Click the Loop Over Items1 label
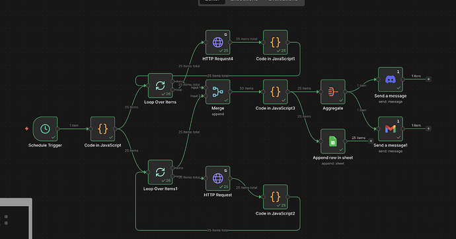This screenshot has height=239, width=456. pyautogui.click(x=160, y=189)
